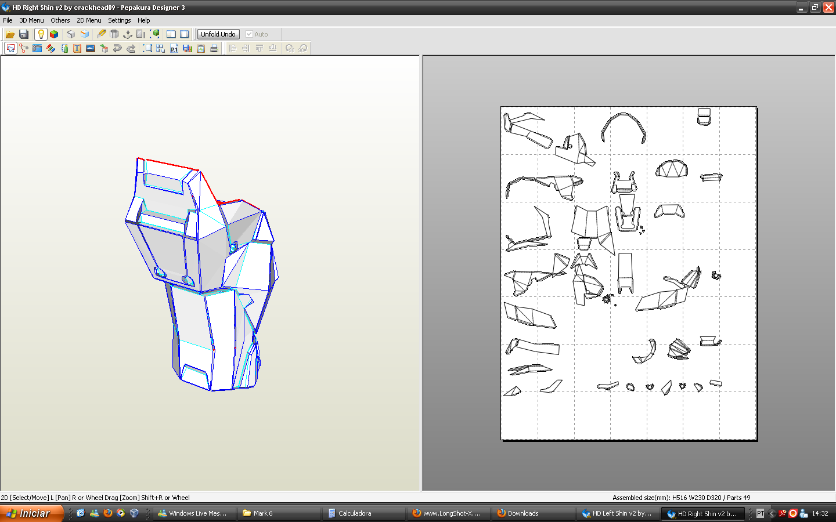Switch to the single-pane window layout
Screen dimensions: 836x522
(x=185, y=34)
